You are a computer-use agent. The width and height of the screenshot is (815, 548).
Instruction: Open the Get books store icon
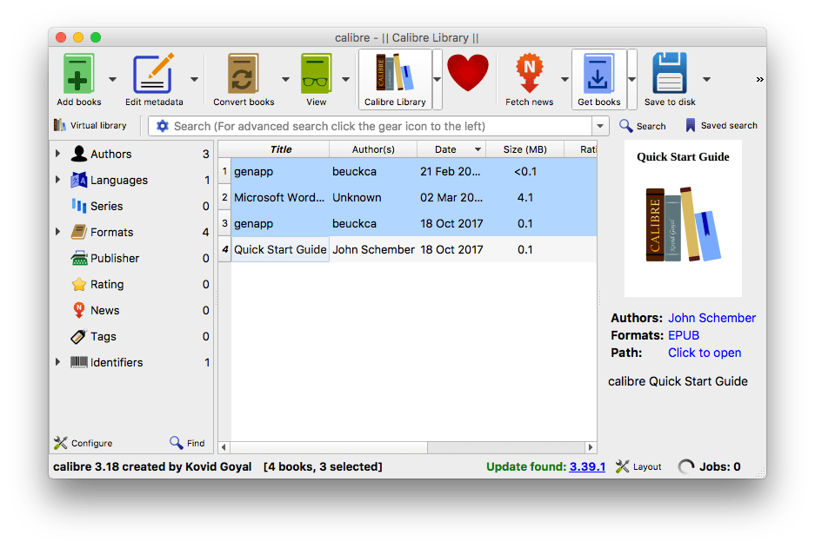pyautogui.click(x=598, y=79)
